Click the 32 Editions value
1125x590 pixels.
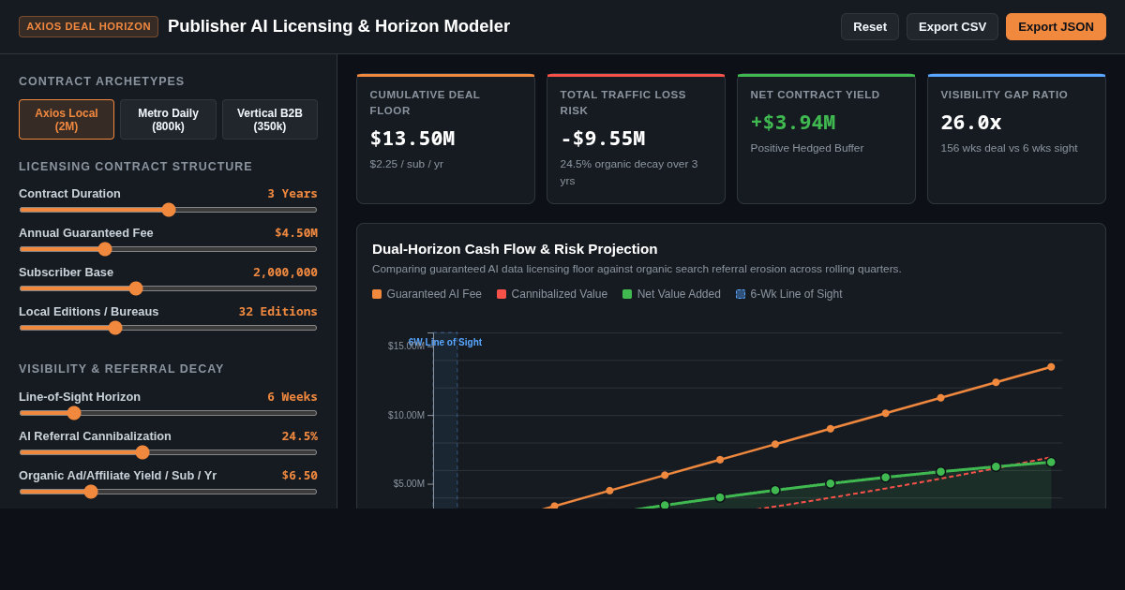[277, 312]
